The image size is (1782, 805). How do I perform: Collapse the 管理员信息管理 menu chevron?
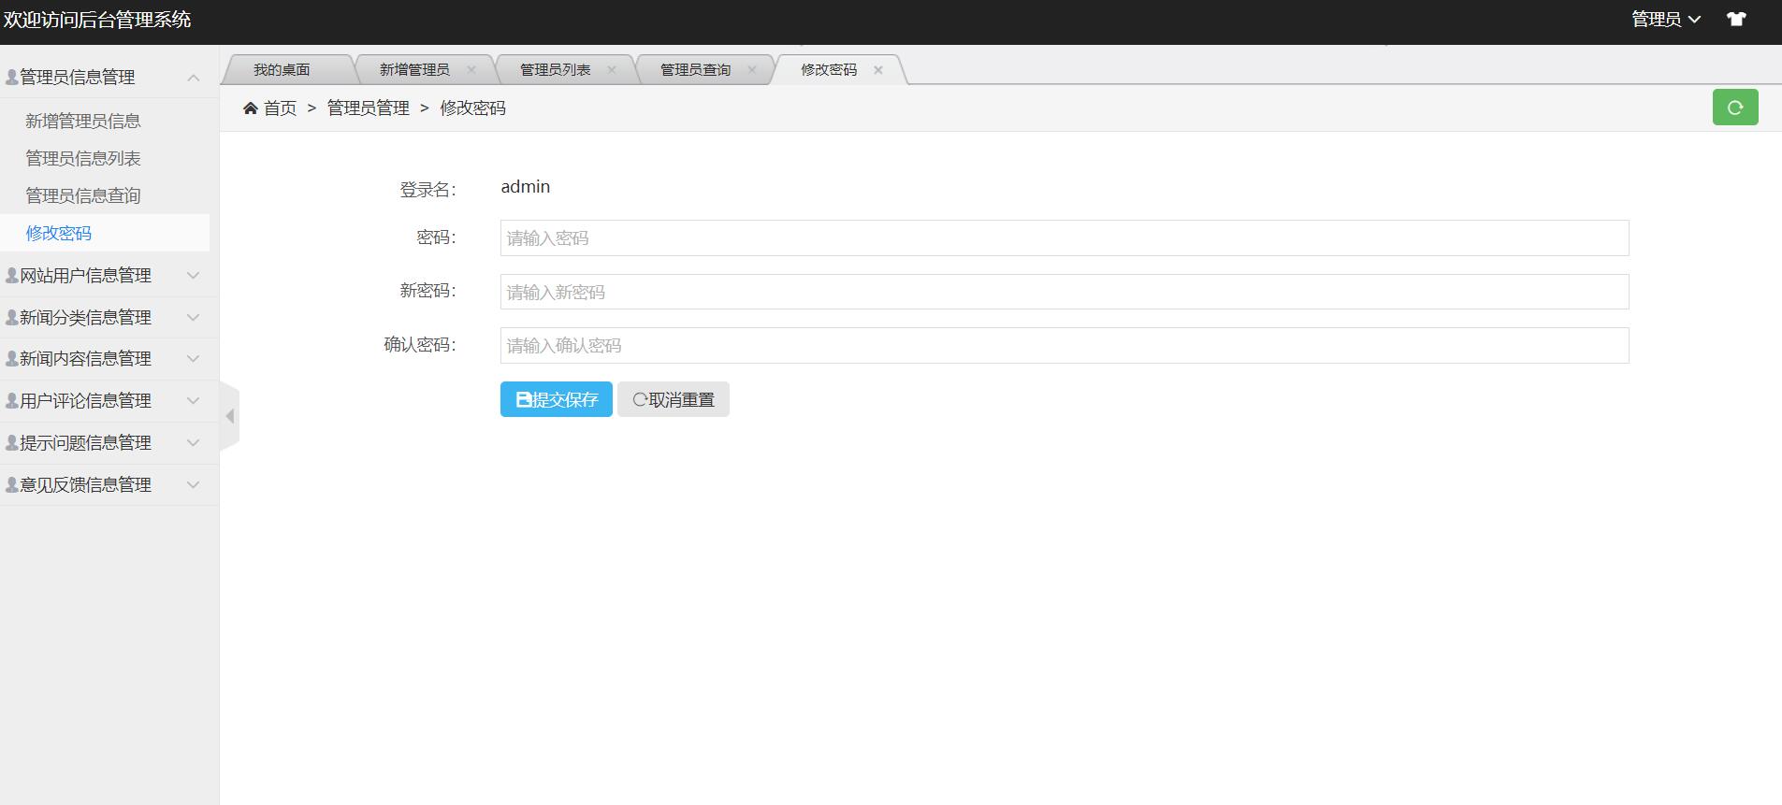point(194,78)
